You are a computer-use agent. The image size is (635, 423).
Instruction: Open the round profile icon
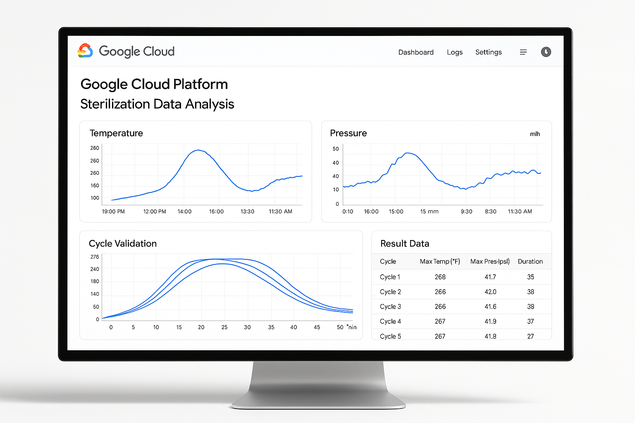(546, 52)
